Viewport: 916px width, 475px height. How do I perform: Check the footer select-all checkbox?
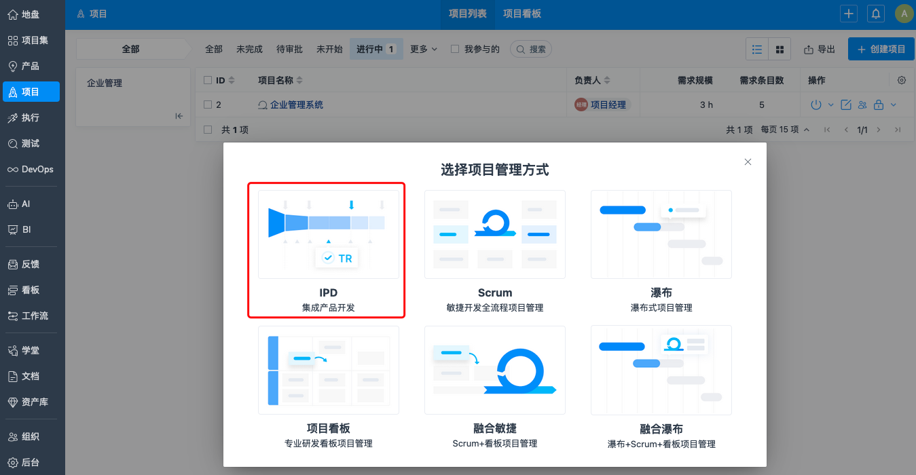click(208, 129)
